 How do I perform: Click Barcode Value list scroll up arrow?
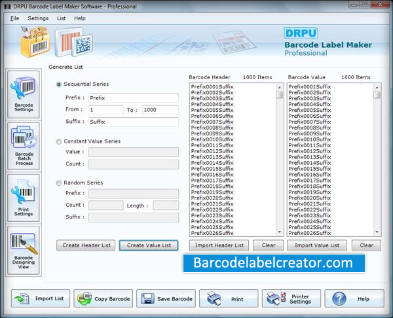(377, 88)
